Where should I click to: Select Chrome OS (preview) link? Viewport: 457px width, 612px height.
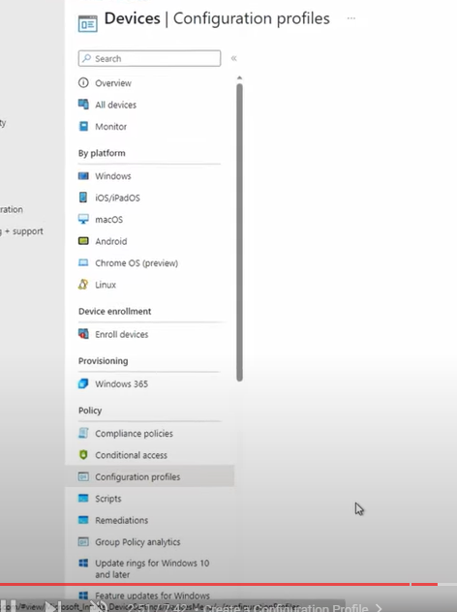click(x=137, y=263)
